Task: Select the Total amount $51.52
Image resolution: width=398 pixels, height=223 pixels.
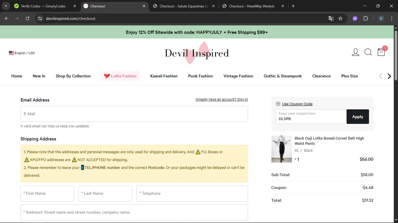Action: tap(367, 200)
